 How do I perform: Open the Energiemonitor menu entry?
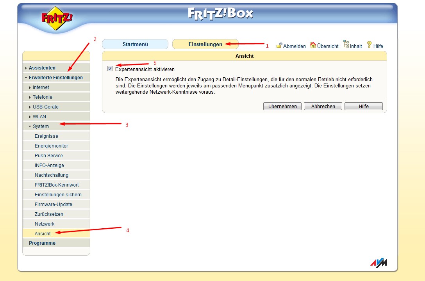[x=56, y=146]
